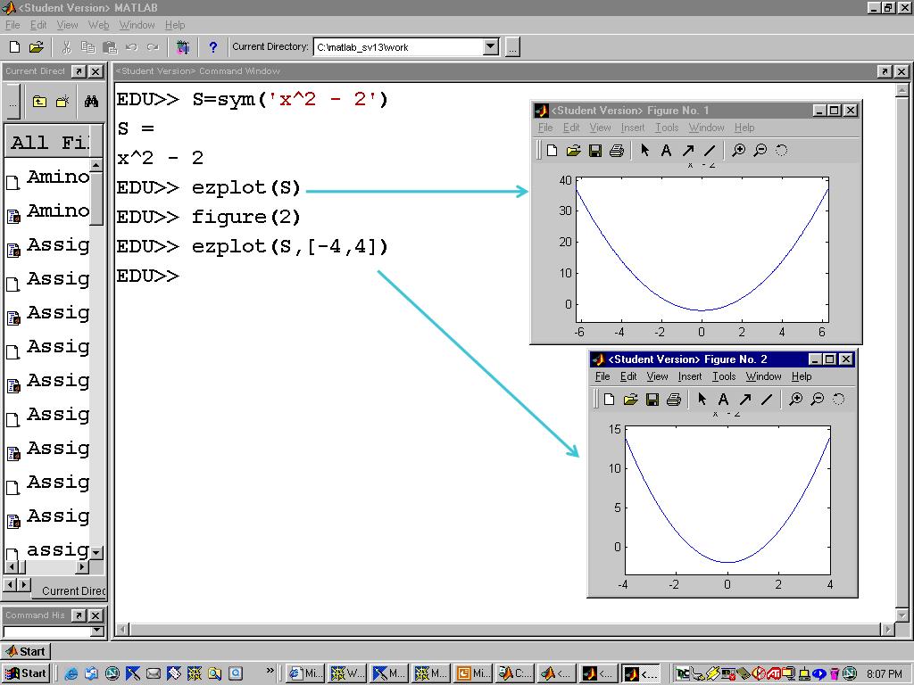This screenshot has height=685, width=914.
Task: Click New Figure icon in Figure No. 2
Action: coord(609,399)
